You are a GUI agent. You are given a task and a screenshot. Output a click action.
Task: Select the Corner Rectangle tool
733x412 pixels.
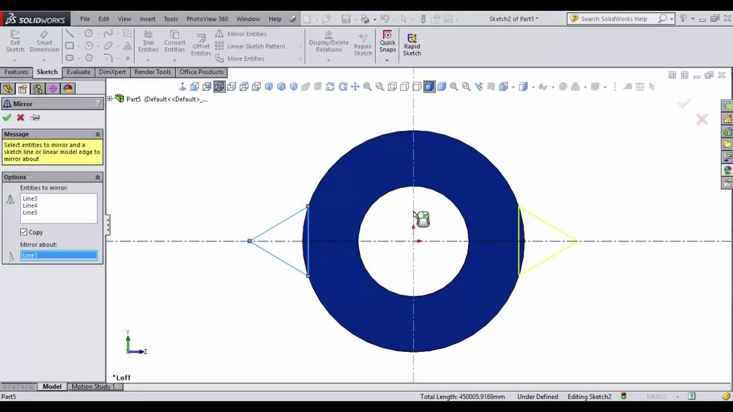click(69, 46)
